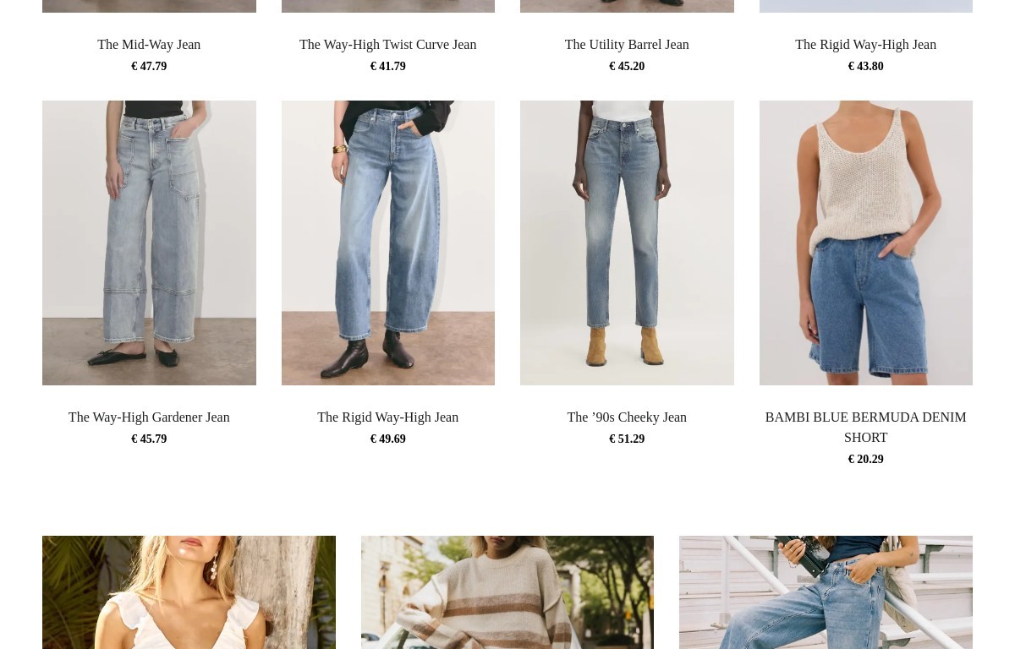Click the € 45.79 Gardener Jean price
The height and width of the screenshot is (649, 1015).
click(149, 439)
